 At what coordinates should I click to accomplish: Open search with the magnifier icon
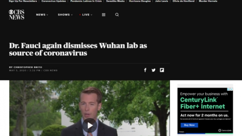[x=117, y=15]
